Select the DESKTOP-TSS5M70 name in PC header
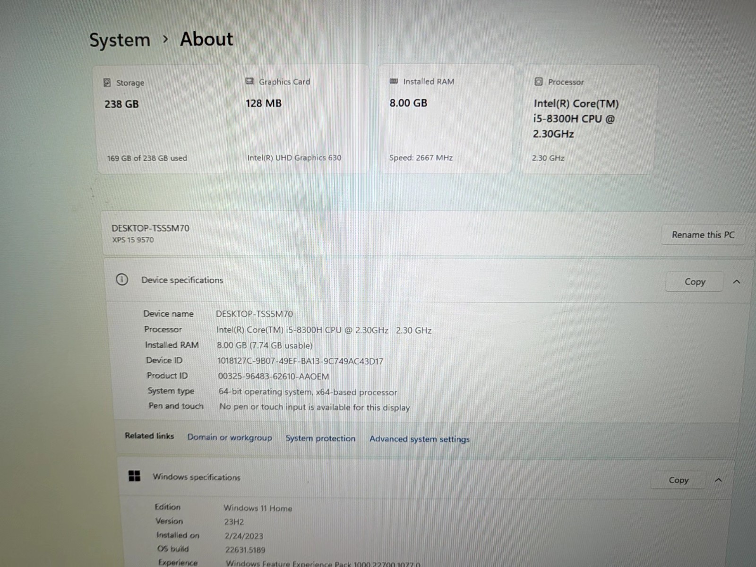Screen dimensions: 756x567 tap(150, 228)
